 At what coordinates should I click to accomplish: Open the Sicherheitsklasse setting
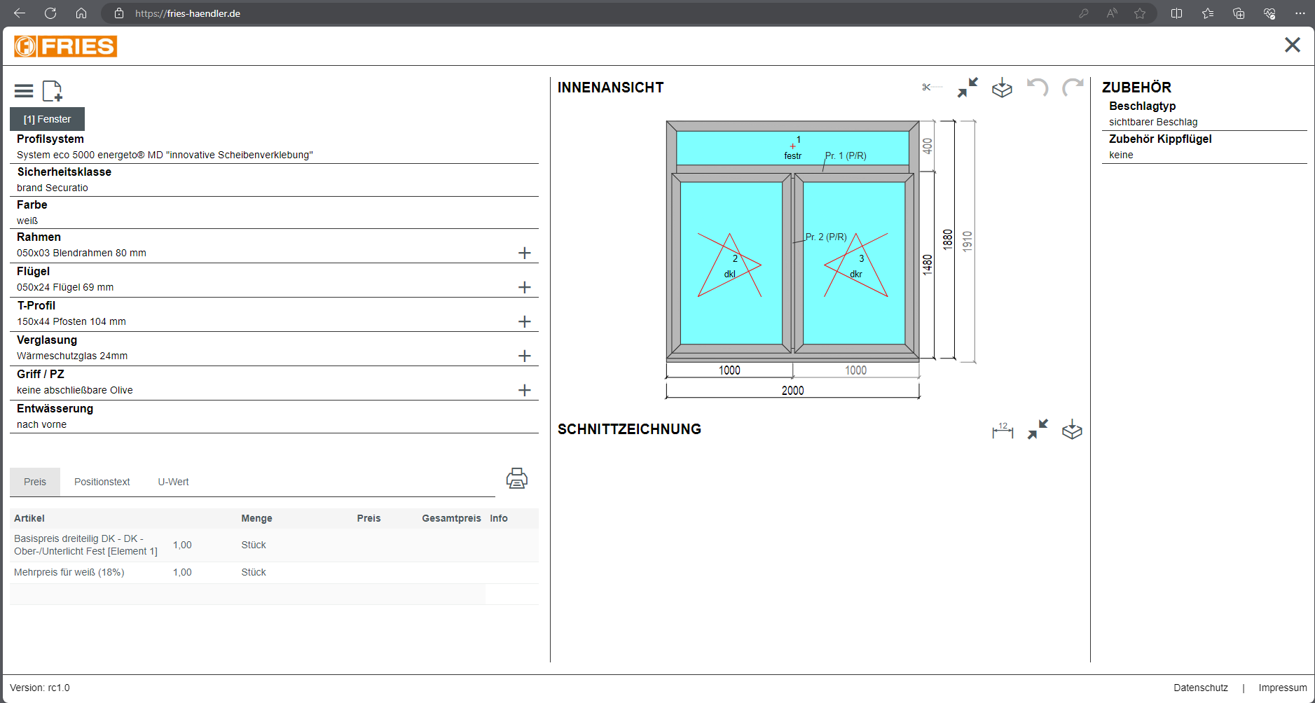pos(274,180)
